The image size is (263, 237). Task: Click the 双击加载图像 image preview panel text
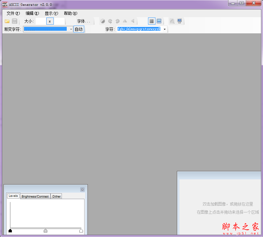(x=228, y=204)
